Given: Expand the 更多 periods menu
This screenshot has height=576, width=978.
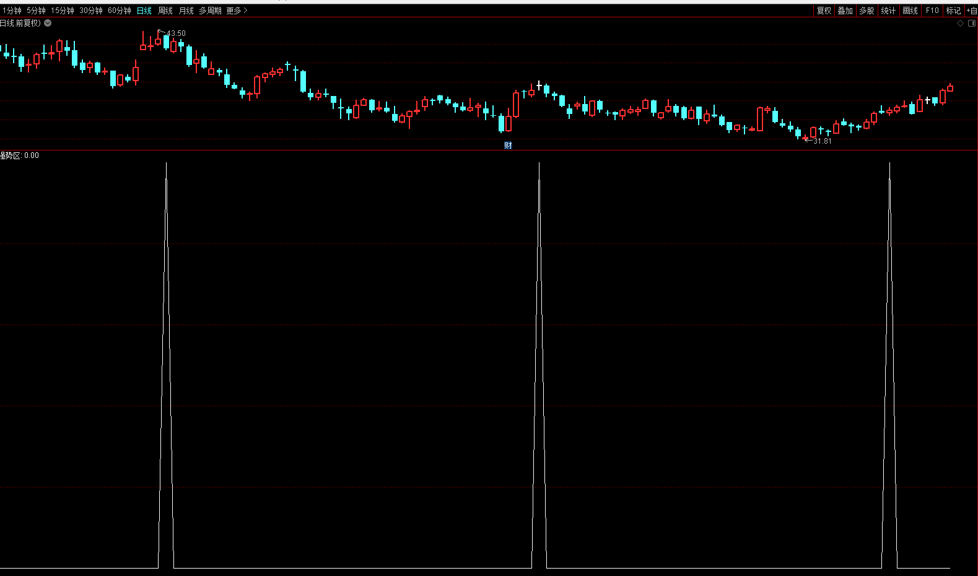Looking at the screenshot, I should coord(236,11).
